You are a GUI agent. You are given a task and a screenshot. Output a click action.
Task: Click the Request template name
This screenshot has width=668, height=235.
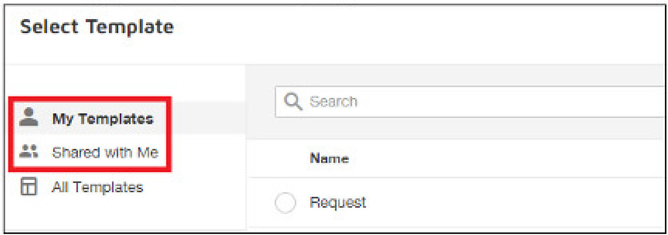(x=338, y=203)
